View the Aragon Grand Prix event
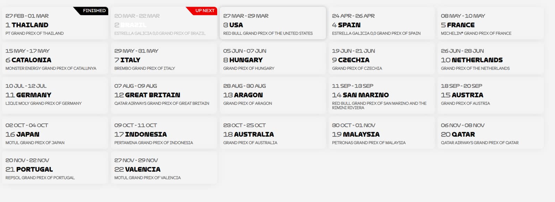555x202 pixels. [273, 95]
